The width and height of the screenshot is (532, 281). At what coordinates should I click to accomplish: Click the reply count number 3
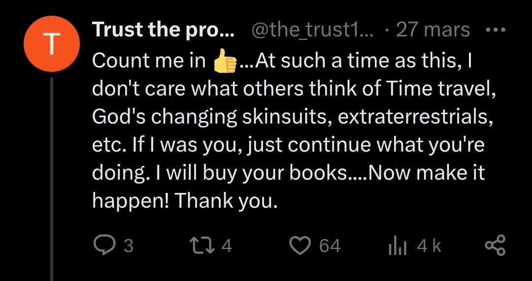tap(128, 245)
